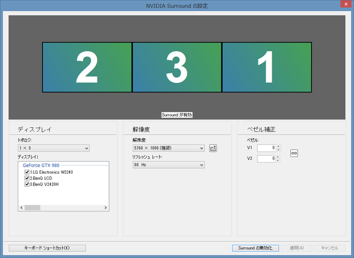Uncheck the LG Electronics W2243 display

[x=27, y=172]
